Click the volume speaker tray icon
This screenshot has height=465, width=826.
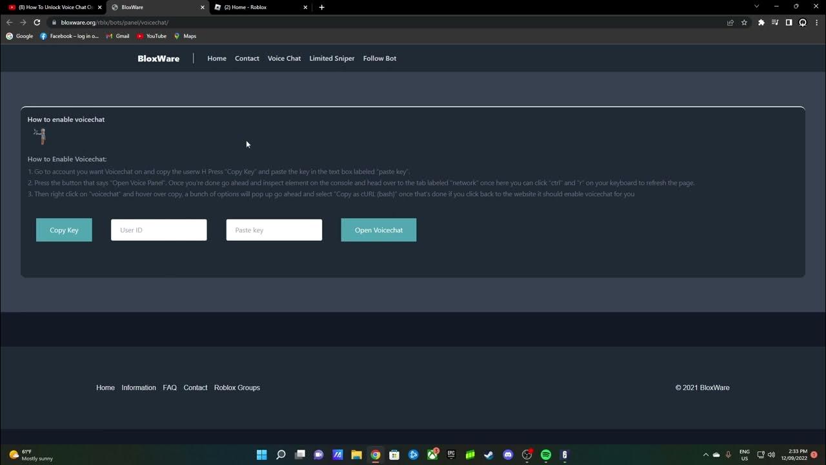[x=771, y=455]
